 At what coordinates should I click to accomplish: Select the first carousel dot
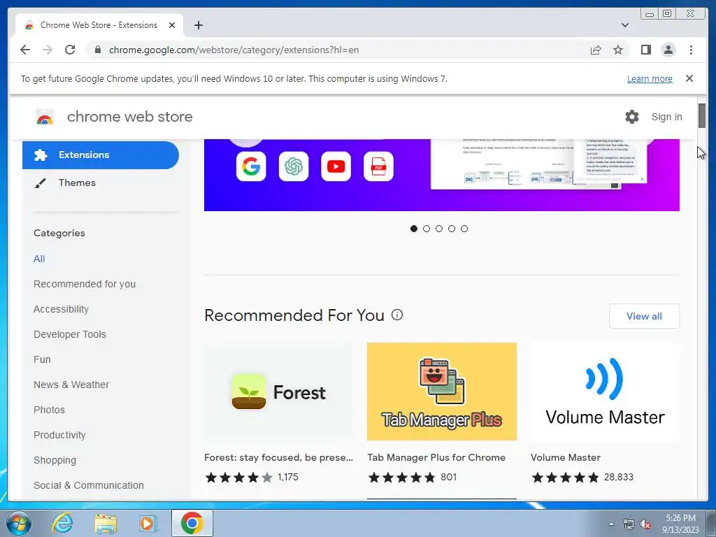click(x=414, y=229)
